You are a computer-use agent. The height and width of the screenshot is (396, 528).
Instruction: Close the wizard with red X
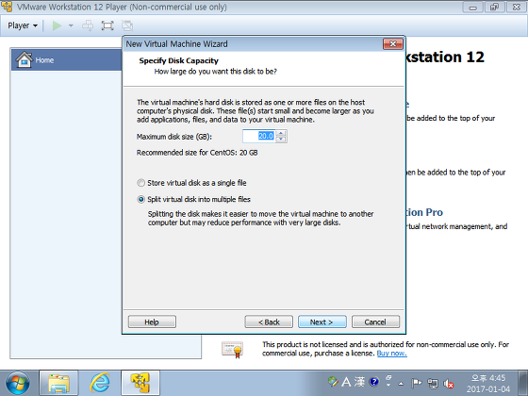coord(392,43)
